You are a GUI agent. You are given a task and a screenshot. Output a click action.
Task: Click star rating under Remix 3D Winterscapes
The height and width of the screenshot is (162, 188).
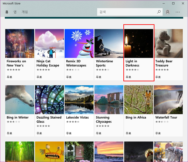[73, 70]
